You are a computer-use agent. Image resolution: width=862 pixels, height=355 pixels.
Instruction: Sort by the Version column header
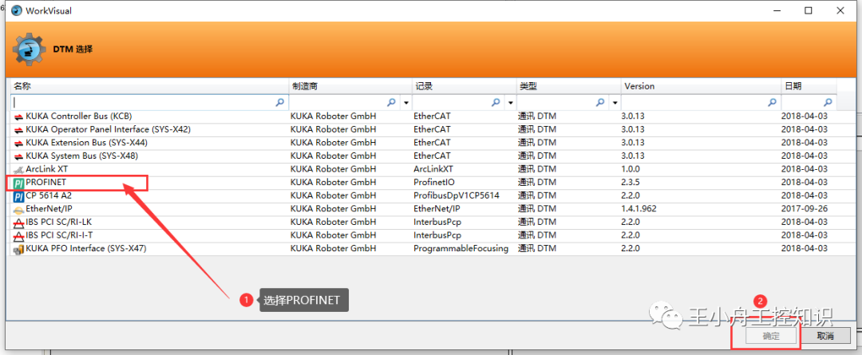[702, 86]
